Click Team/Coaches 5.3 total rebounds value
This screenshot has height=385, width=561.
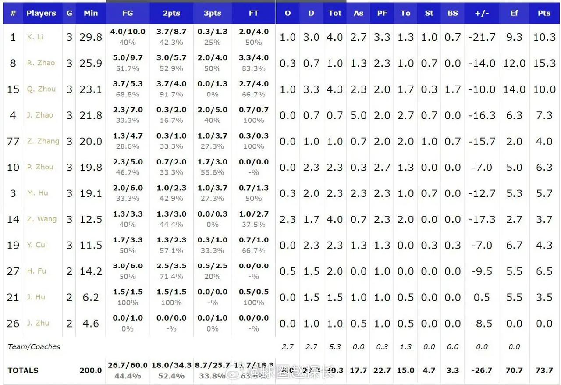[335, 347]
